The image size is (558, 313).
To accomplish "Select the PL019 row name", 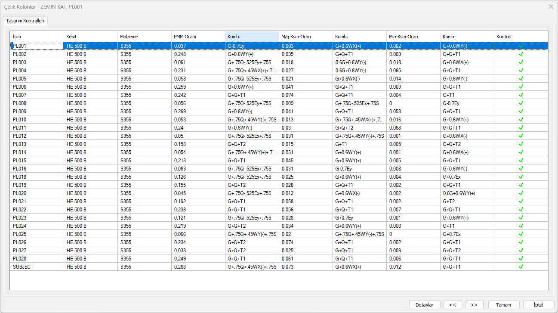I will pyautogui.click(x=37, y=185).
